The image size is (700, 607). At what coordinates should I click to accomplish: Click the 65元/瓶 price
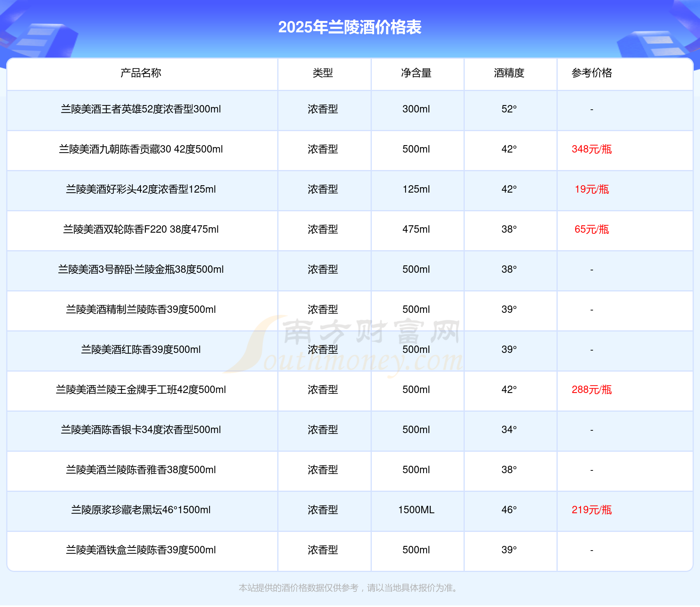pos(591,229)
